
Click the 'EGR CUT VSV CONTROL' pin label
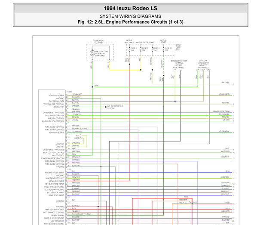point(53,153)
